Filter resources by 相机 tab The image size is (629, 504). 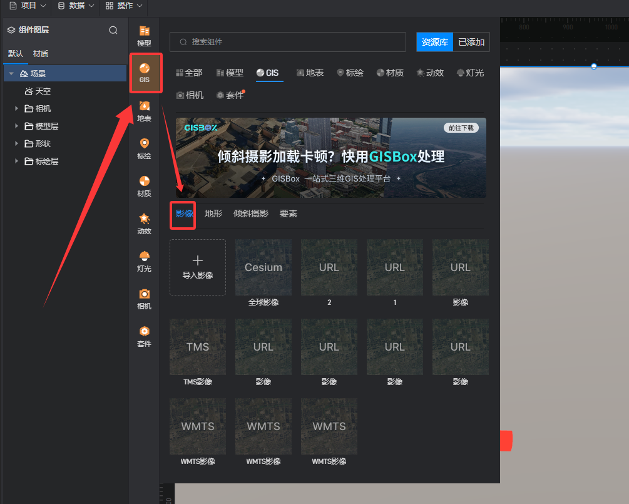(190, 95)
